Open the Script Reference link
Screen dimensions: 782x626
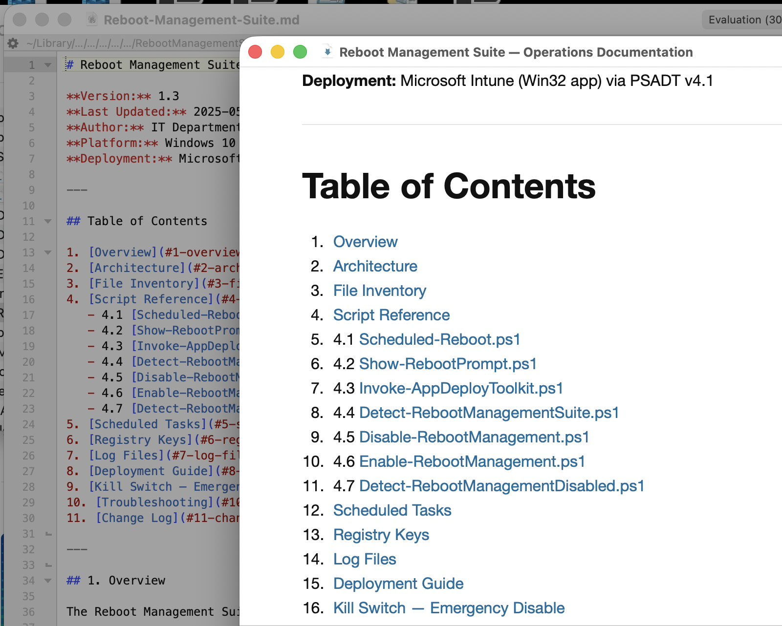pos(391,315)
